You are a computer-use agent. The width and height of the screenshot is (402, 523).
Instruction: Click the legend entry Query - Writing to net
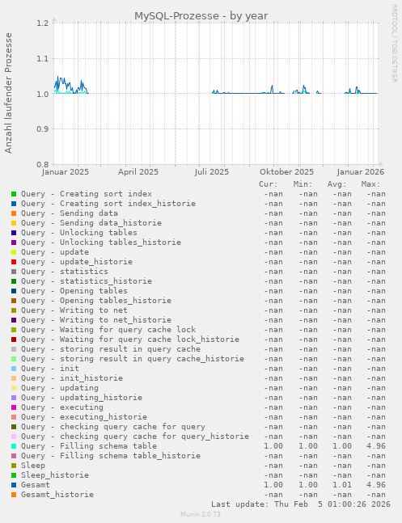pyautogui.click(x=74, y=310)
